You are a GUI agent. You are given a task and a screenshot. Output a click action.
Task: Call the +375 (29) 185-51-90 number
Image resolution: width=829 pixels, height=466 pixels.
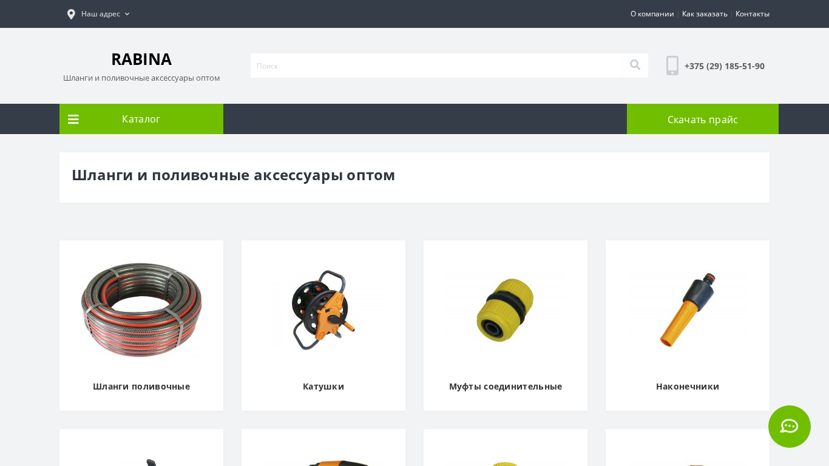coord(725,66)
